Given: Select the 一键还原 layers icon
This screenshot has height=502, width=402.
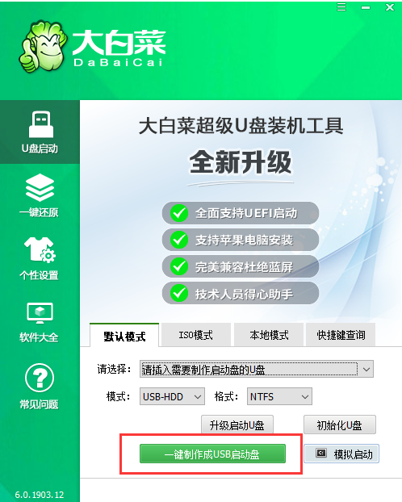Looking at the screenshot, I should (x=40, y=187).
